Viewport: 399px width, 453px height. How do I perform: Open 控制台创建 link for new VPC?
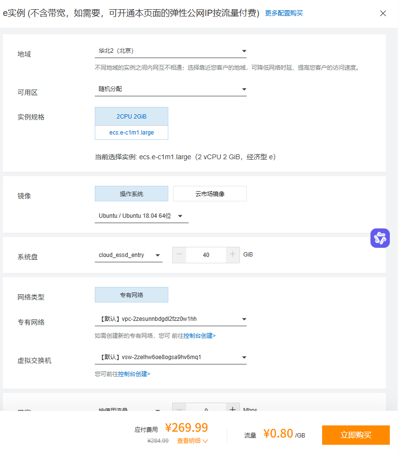[x=199, y=336]
